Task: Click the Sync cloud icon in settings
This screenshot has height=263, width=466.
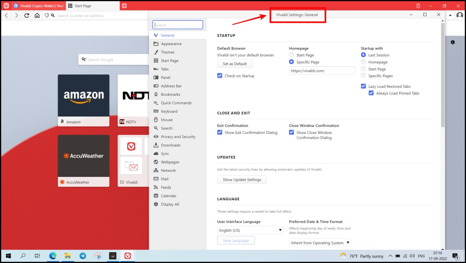Action: (156, 154)
